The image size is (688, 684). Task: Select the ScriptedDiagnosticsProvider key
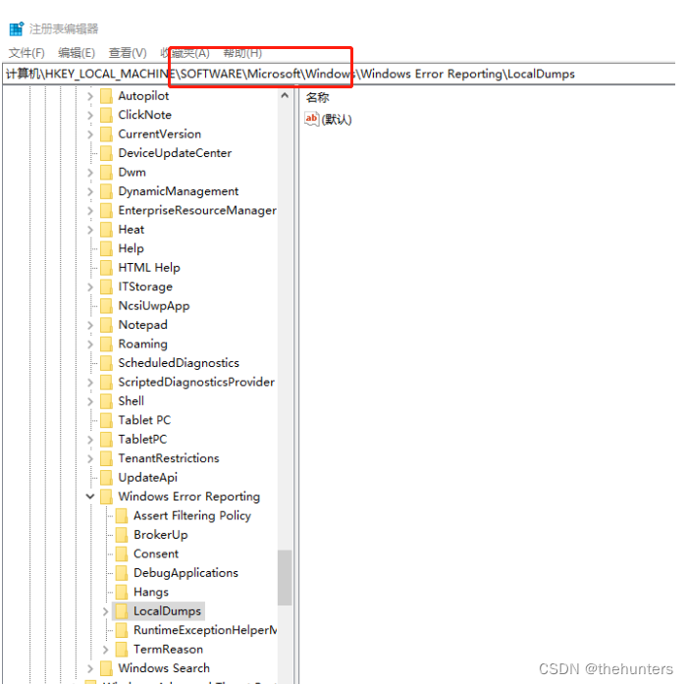(196, 382)
